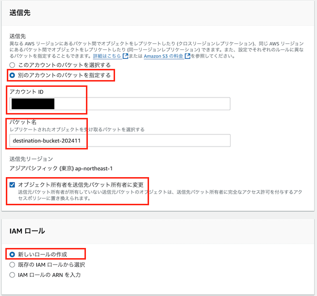Click the 'アジアパシフィック (東京) ap-northeast-1' region text
The image size is (317, 296).
point(61,168)
